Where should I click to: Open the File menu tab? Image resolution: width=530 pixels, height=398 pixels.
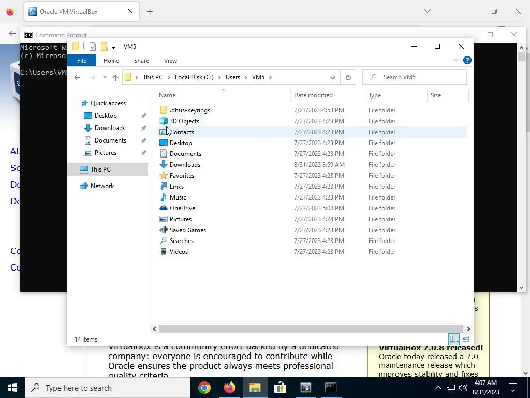pos(82,61)
